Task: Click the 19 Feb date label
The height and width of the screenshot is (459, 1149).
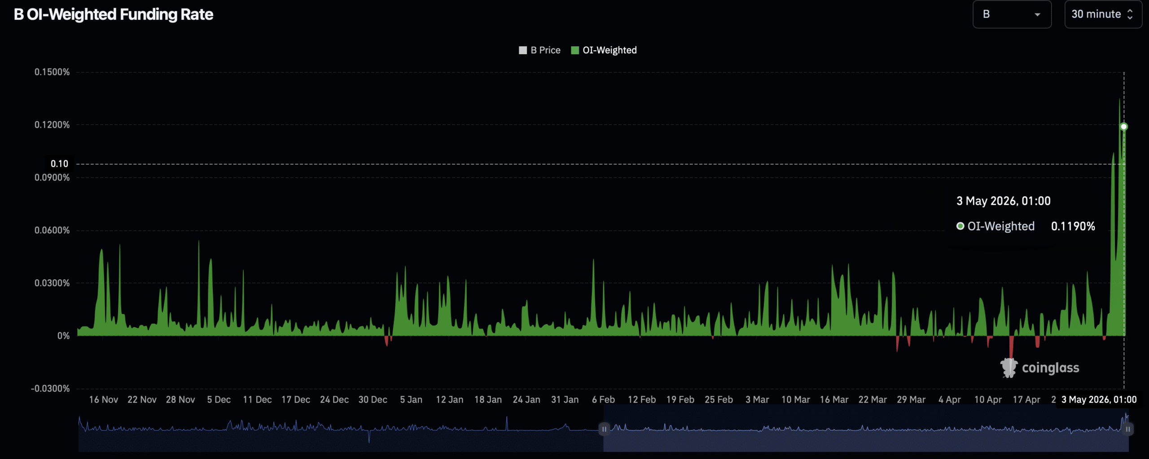Action: tap(680, 399)
